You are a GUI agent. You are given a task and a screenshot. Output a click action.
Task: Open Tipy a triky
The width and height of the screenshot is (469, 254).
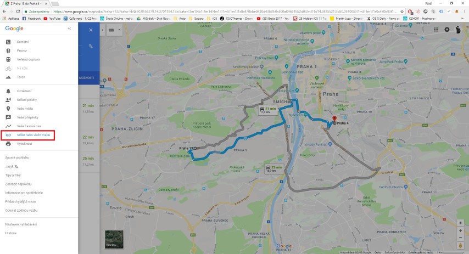coord(13,176)
